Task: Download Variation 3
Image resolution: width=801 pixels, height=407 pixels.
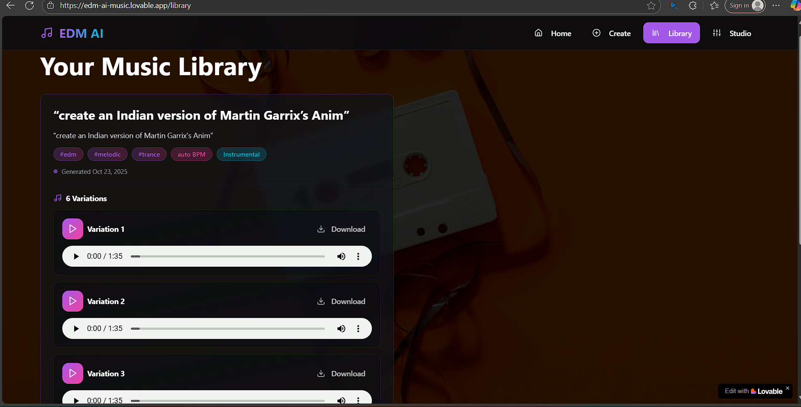Action: click(x=341, y=373)
